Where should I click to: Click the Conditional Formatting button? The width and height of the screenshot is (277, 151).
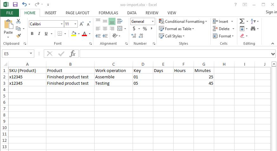183,22
